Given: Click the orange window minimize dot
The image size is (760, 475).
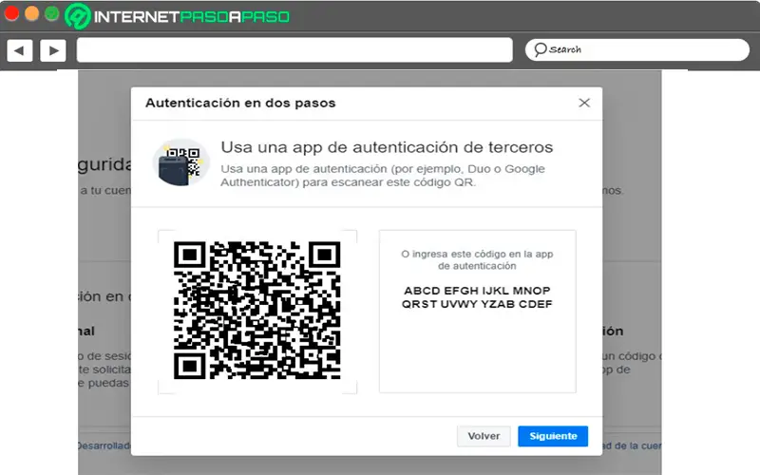Looking at the screenshot, I should click(32, 13).
